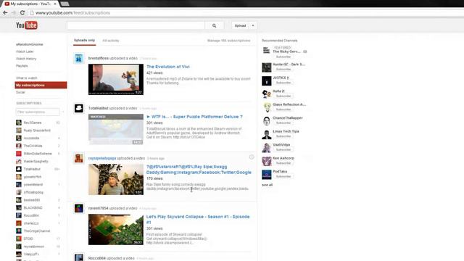Viewport: 464px width, 261px height.
Task: Open options circle on reynajeiadygaga feed item
Action: (252, 157)
